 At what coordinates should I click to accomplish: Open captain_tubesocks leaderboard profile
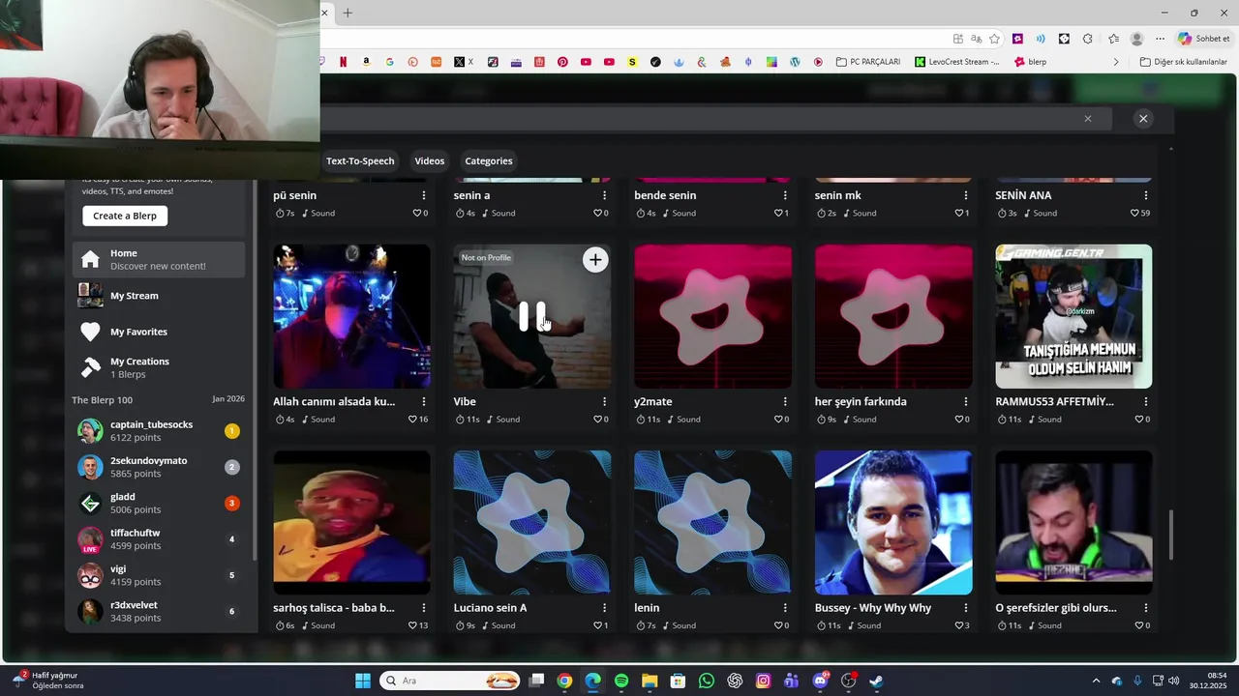pyautogui.click(x=159, y=431)
